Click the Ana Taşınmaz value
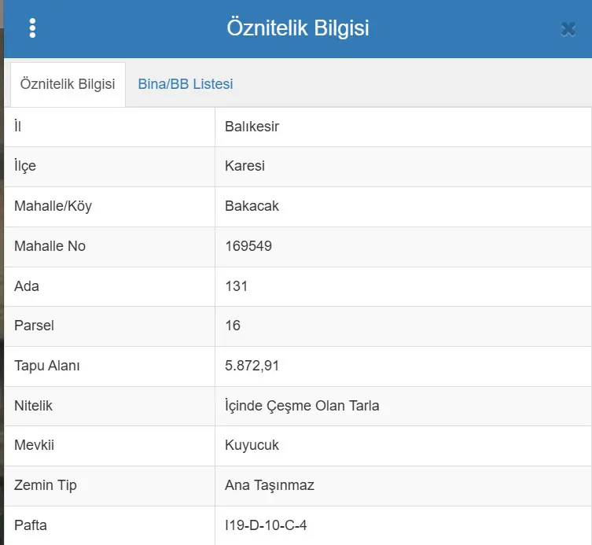Viewport: 592px width, 545px height. pyautogui.click(x=270, y=485)
